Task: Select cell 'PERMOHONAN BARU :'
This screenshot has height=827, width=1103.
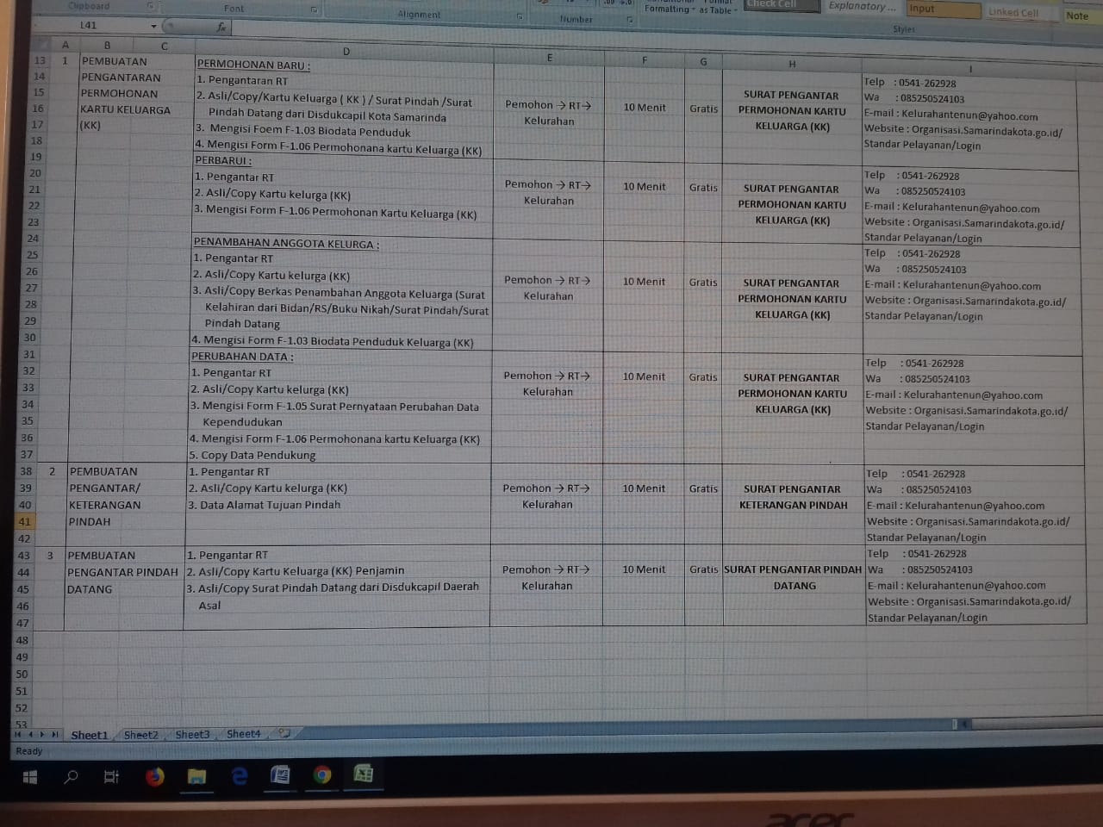Action: pos(253,65)
